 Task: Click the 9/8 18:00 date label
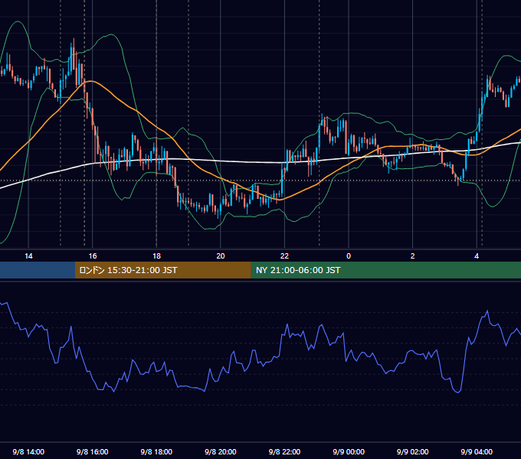click(156, 451)
